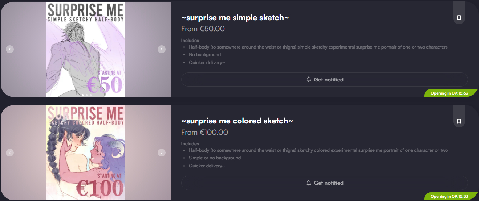Click the bell icon on simple sketch listing
This screenshot has height=201, width=479.
[x=309, y=80]
